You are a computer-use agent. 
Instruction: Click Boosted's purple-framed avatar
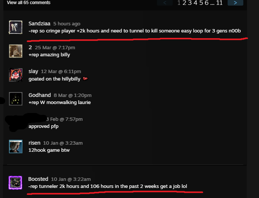[x=15, y=183]
